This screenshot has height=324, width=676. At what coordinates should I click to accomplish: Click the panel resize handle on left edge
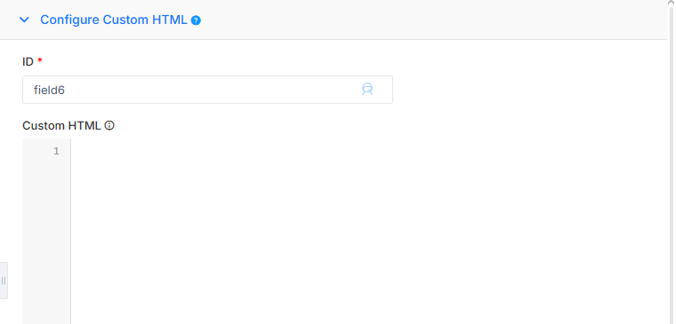4,281
